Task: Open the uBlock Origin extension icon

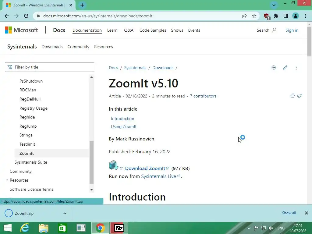Action: [x=267, y=16]
